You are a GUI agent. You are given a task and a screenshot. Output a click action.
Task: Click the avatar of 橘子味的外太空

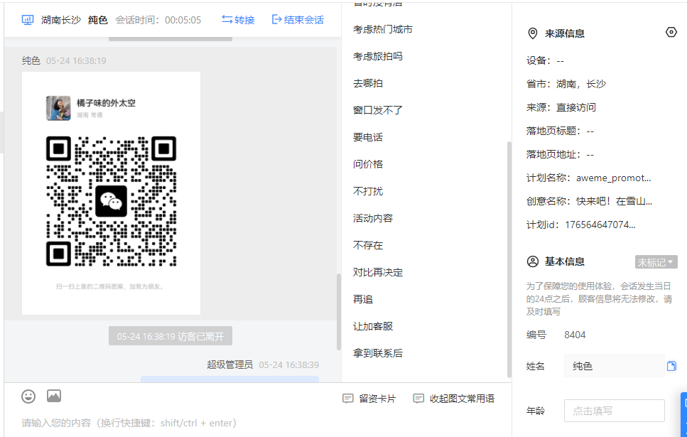click(58, 108)
